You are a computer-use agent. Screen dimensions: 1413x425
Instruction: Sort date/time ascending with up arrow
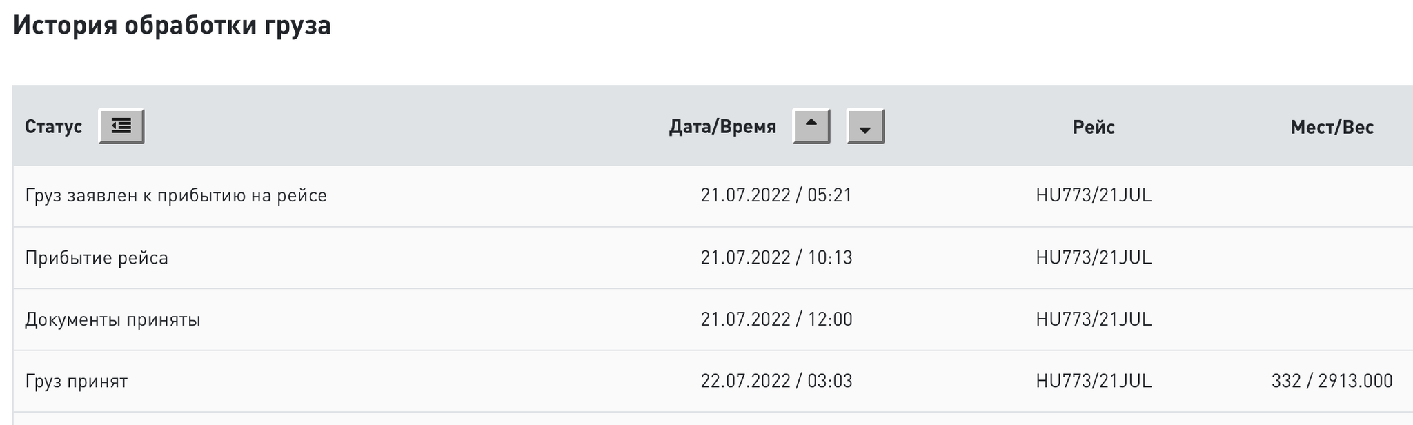coord(811,126)
